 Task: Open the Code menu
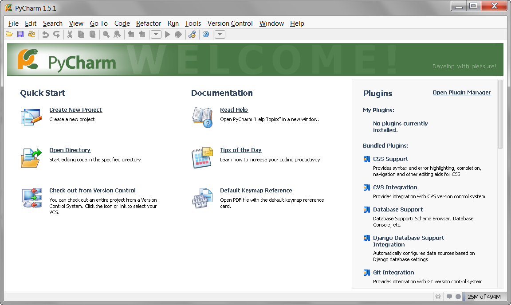click(122, 23)
